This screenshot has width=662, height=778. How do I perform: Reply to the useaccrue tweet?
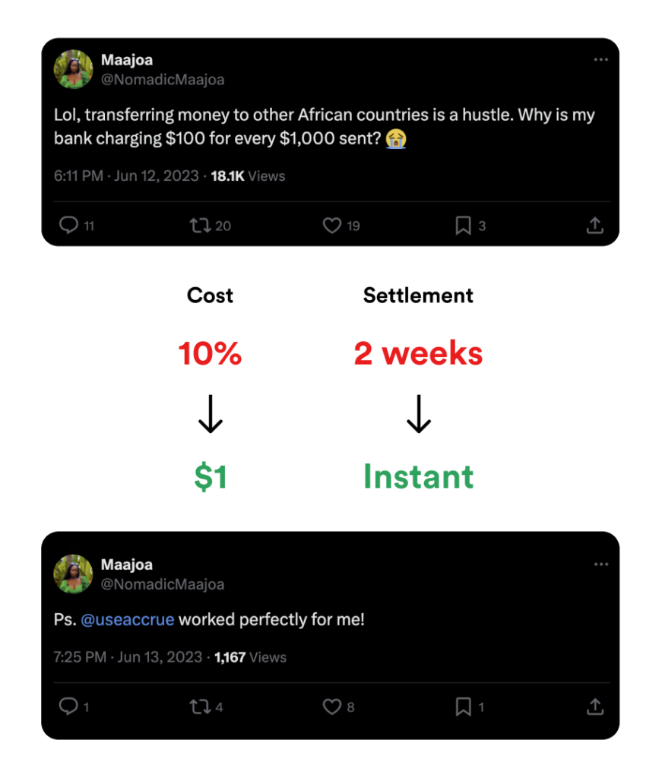click(69, 707)
